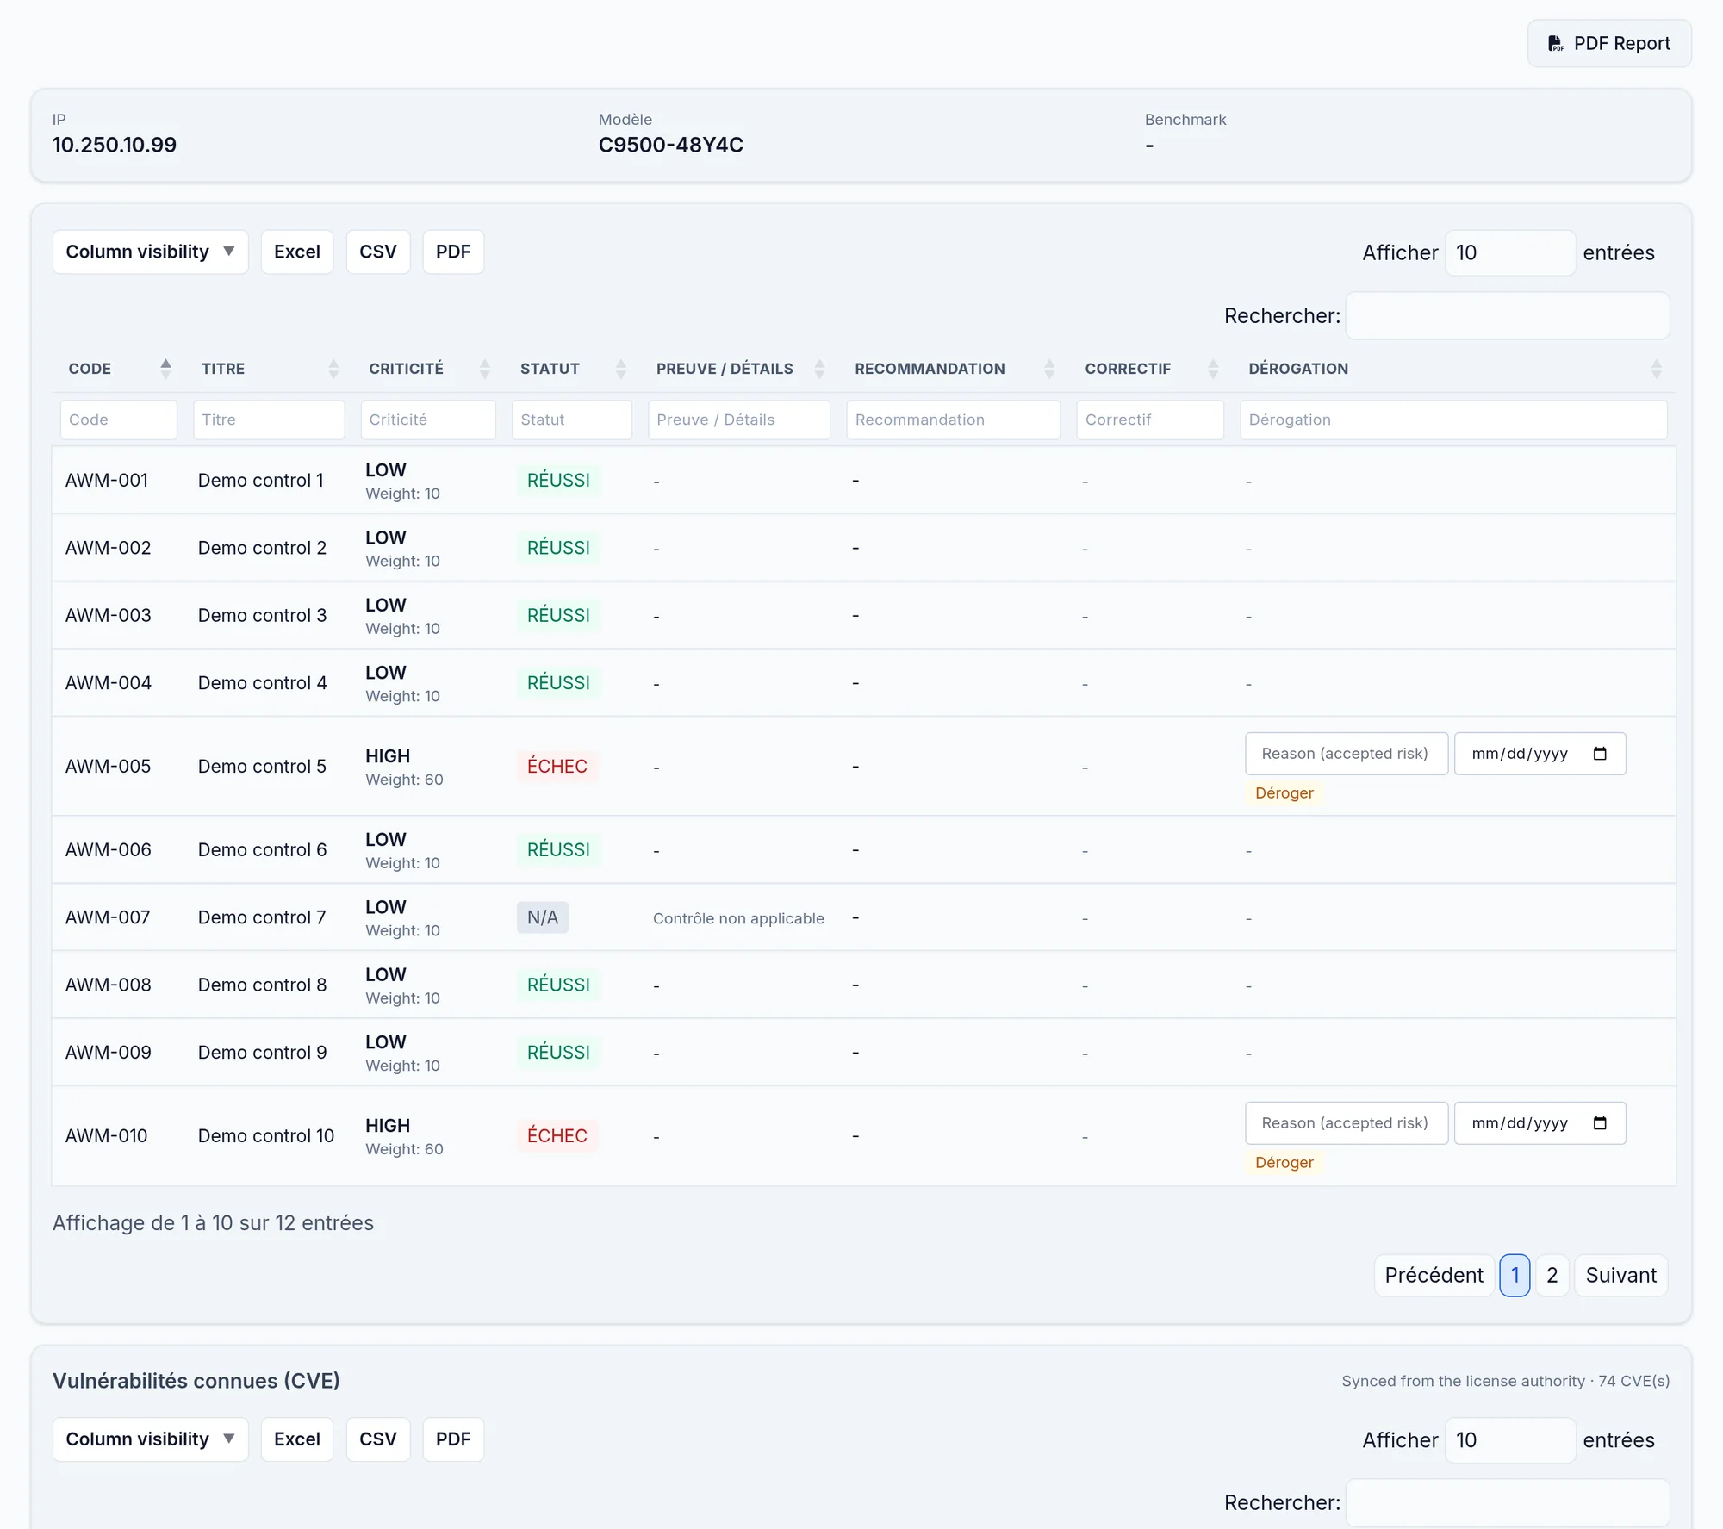Click the Suivant pagination button
Screen dimensions: 1723x1529
[x=1620, y=1275]
